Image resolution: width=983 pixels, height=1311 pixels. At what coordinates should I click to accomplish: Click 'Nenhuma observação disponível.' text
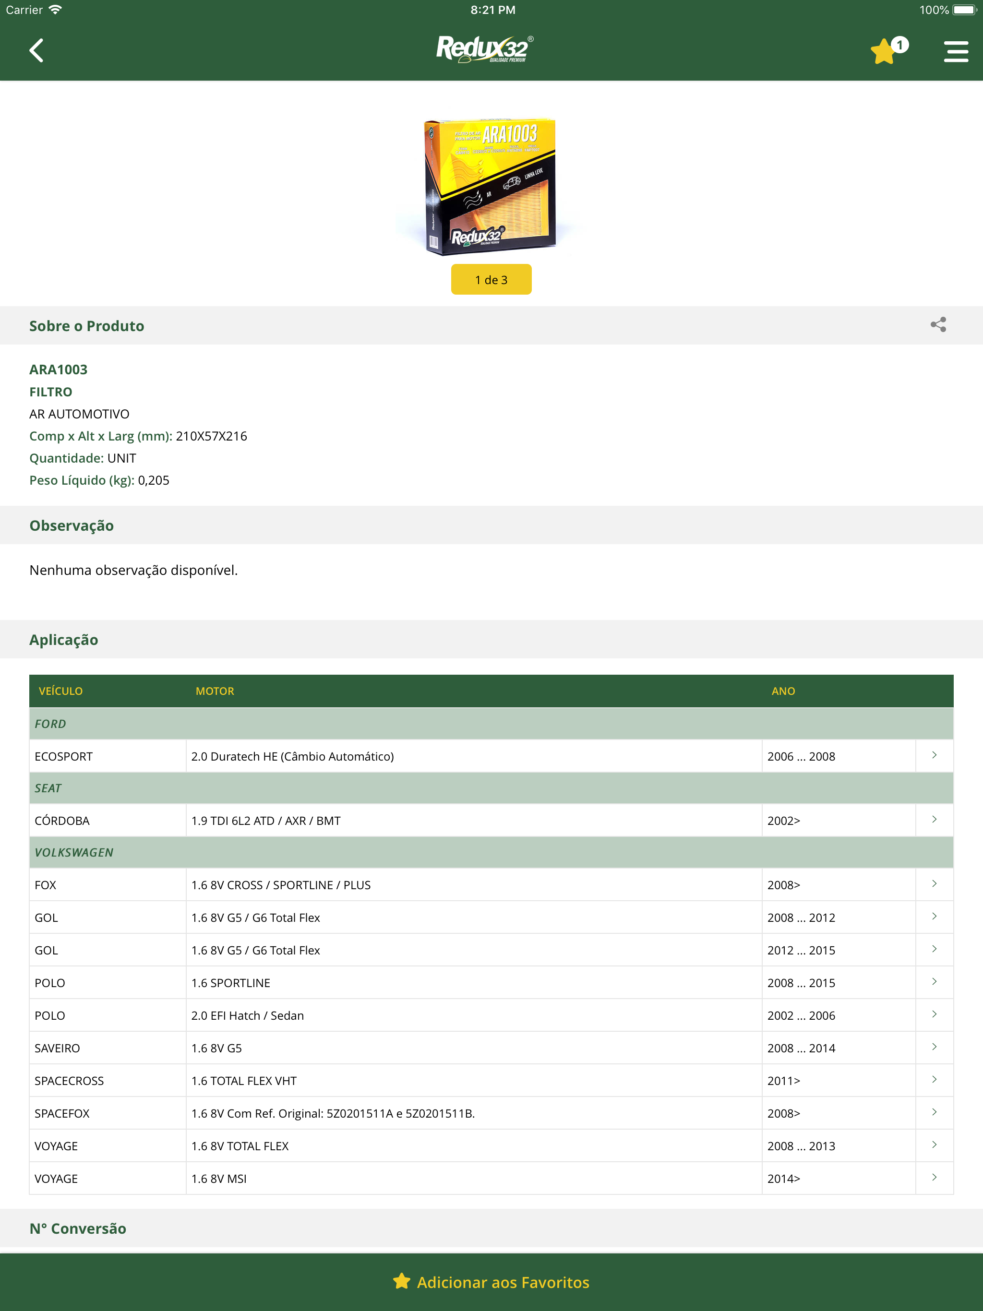[x=133, y=570]
